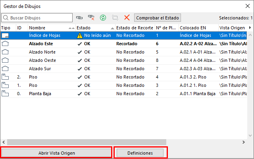
Task: Click the Vista Origen column header
Action: 233,28
